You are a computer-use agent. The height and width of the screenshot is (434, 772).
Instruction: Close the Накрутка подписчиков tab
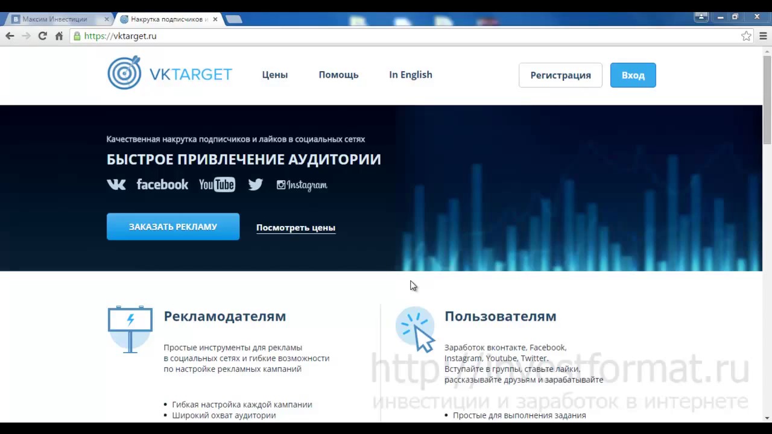pyautogui.click(x=215, y=19)
